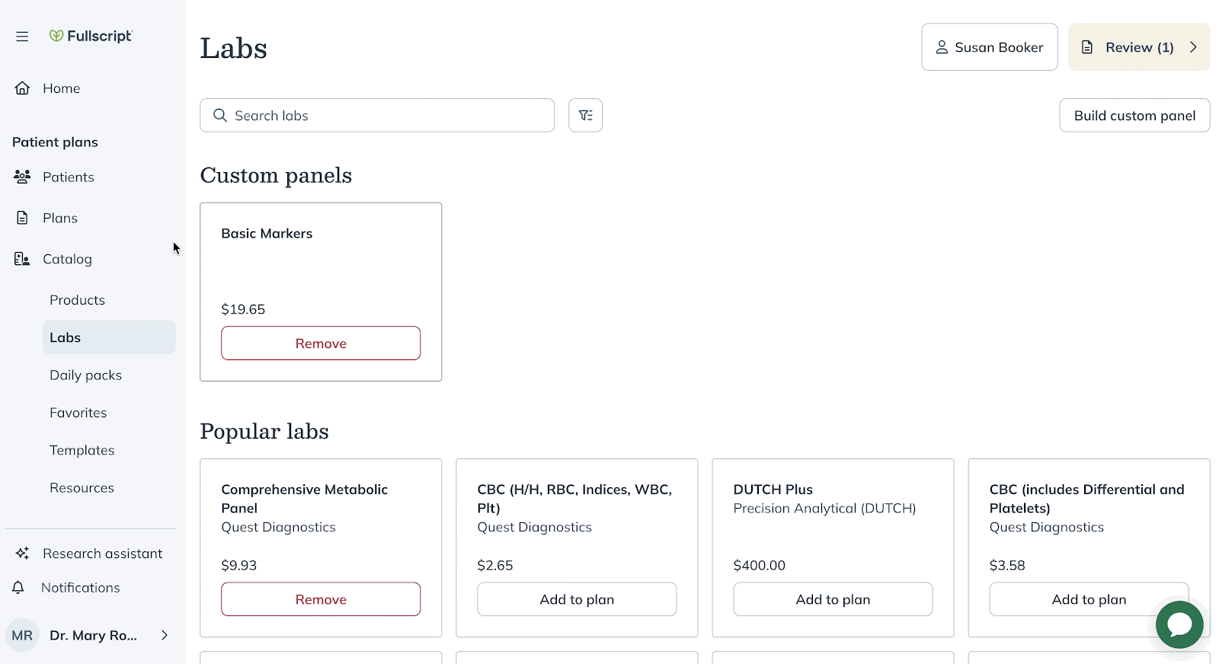The width and height of the screenshot is (1219, 664).
Task: Toggle the hamburger menu icon
Action: coord(22,37)
